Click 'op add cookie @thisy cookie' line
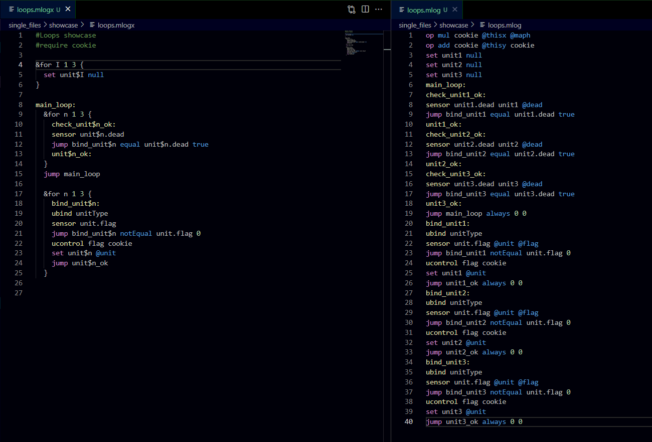 480,45
